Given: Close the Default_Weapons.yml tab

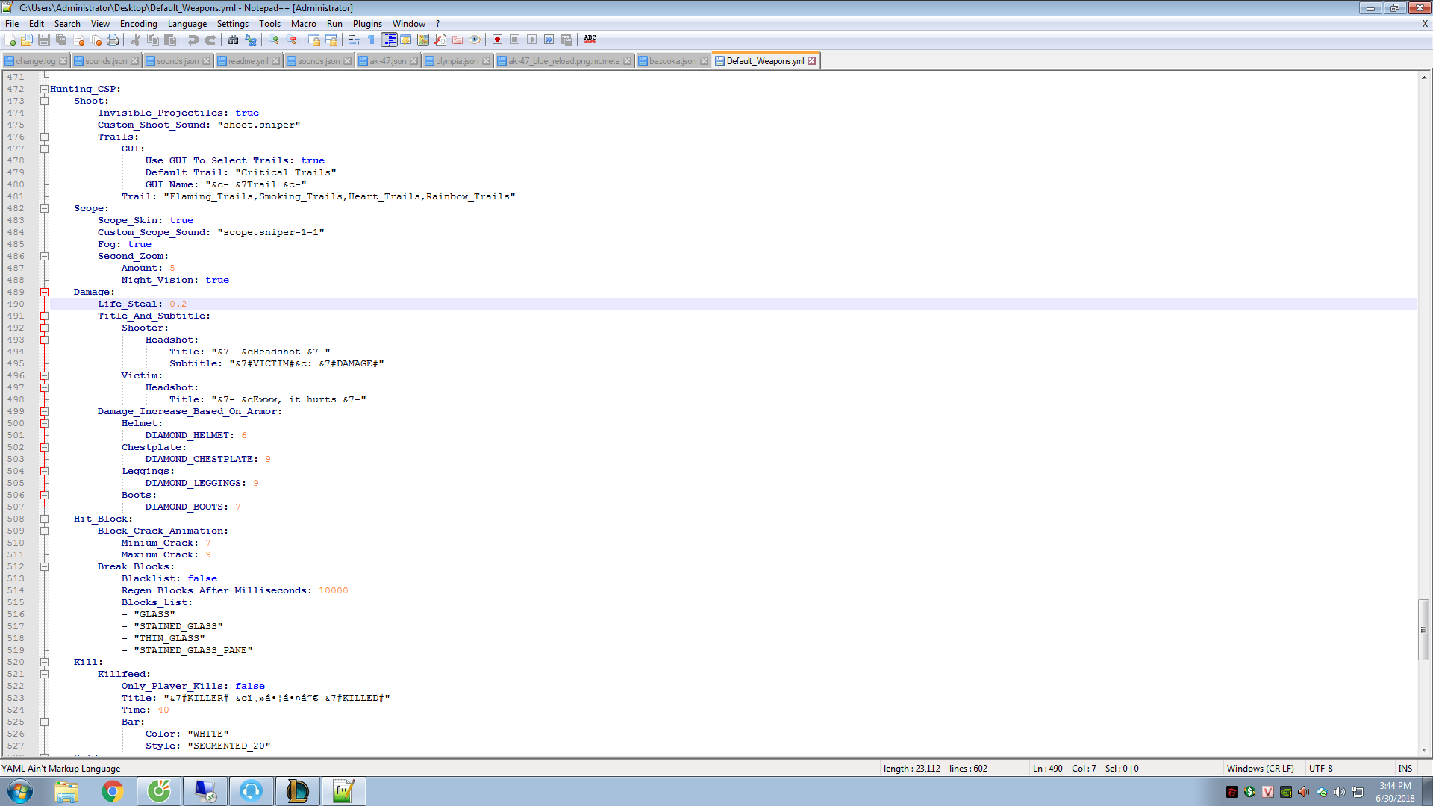Looking at the screenshot, I should click(812, 61).
